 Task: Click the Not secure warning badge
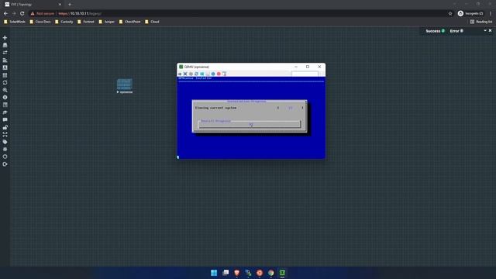coord(43,14)
